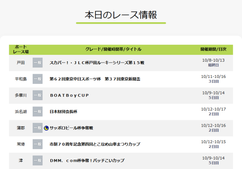This screenshot has width=242, height=169.
Task: Open the サッポロビール杯争奪戦 race link
Action: coord(71,128)
